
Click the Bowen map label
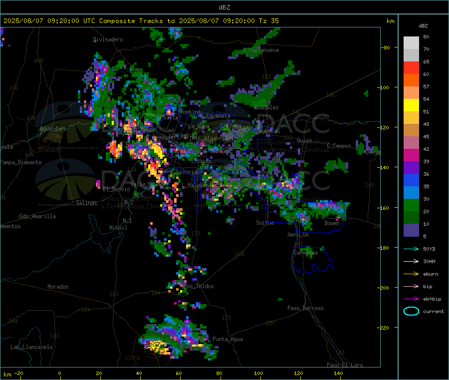pos(332,223)
